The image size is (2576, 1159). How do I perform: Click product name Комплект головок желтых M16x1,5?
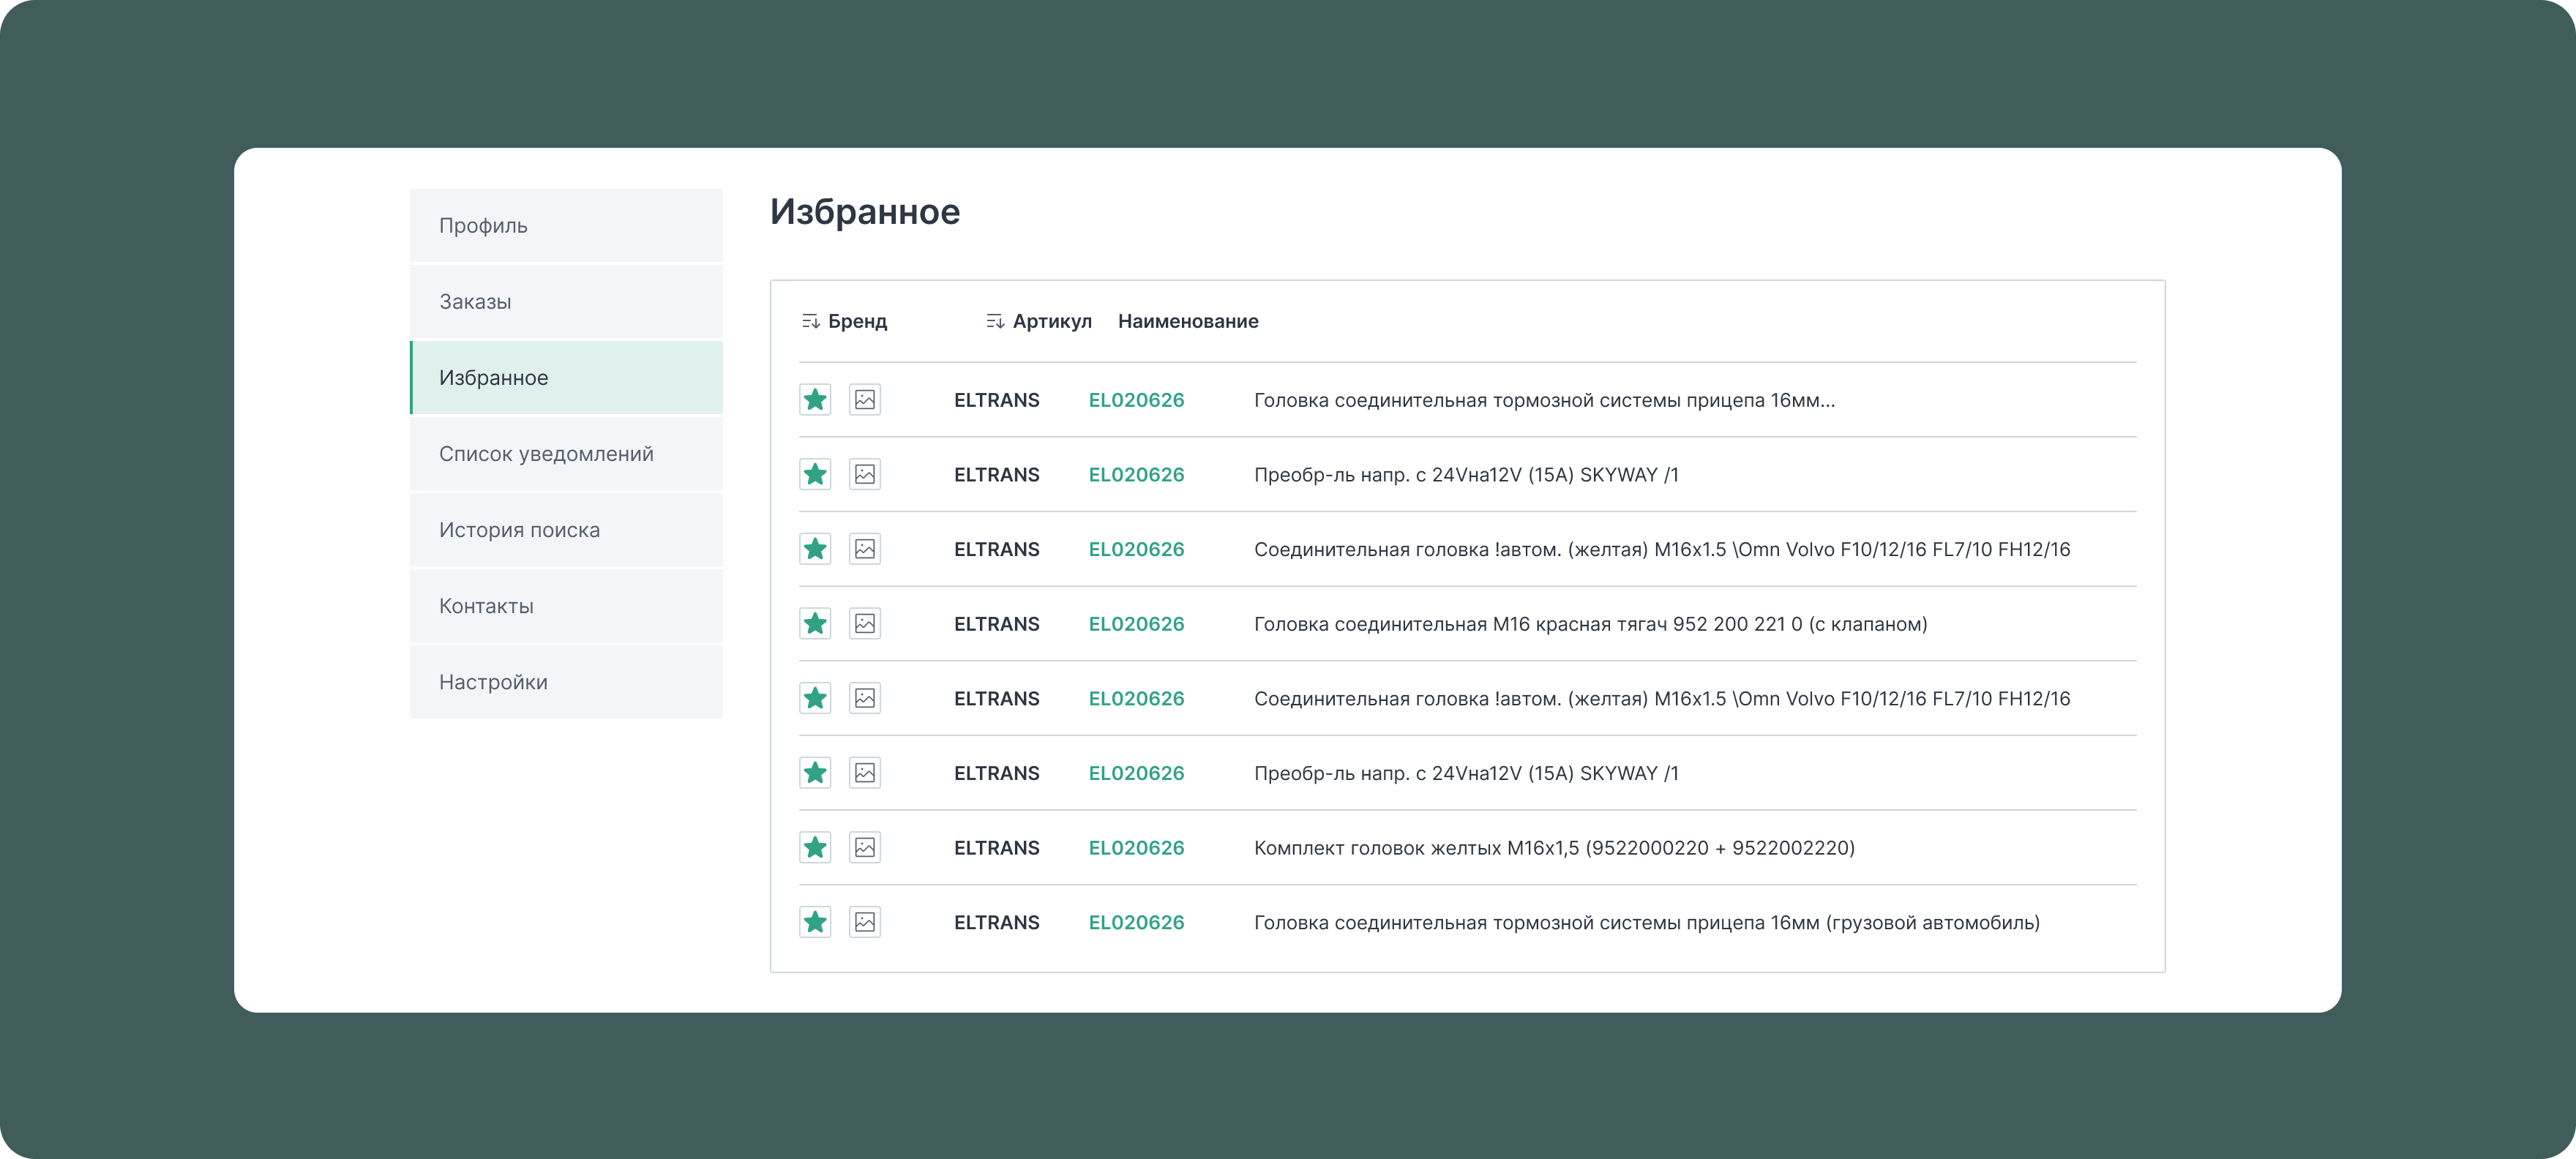click(1554, 848)
